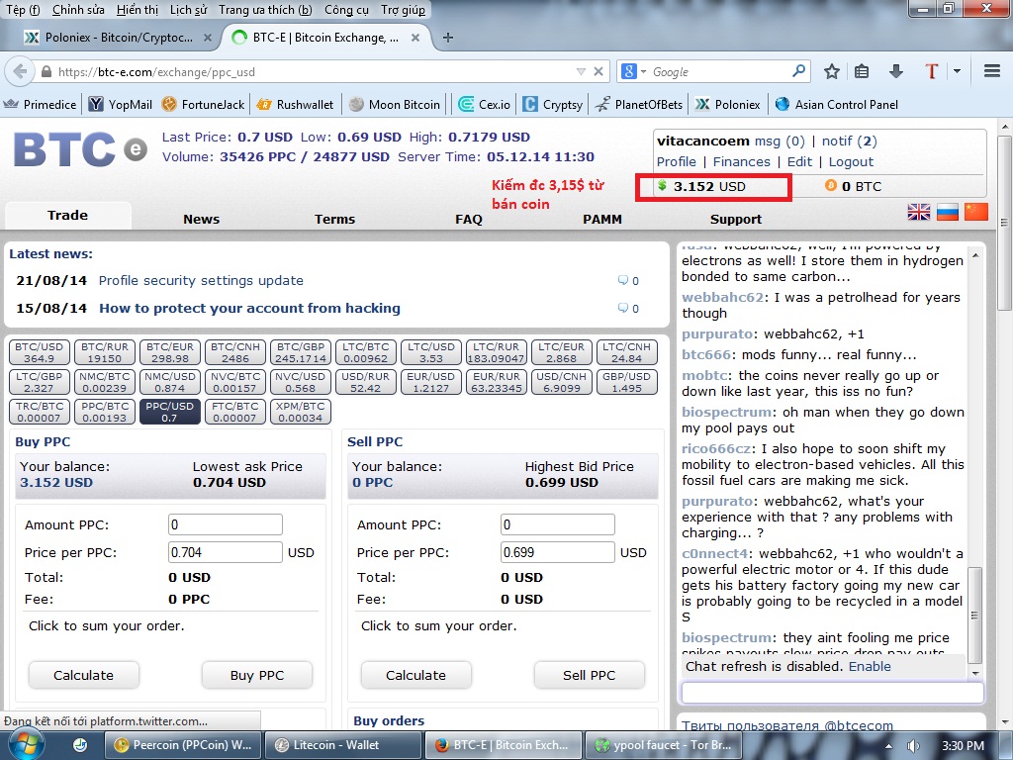Open the Chỉnh sửa menu

77,10
